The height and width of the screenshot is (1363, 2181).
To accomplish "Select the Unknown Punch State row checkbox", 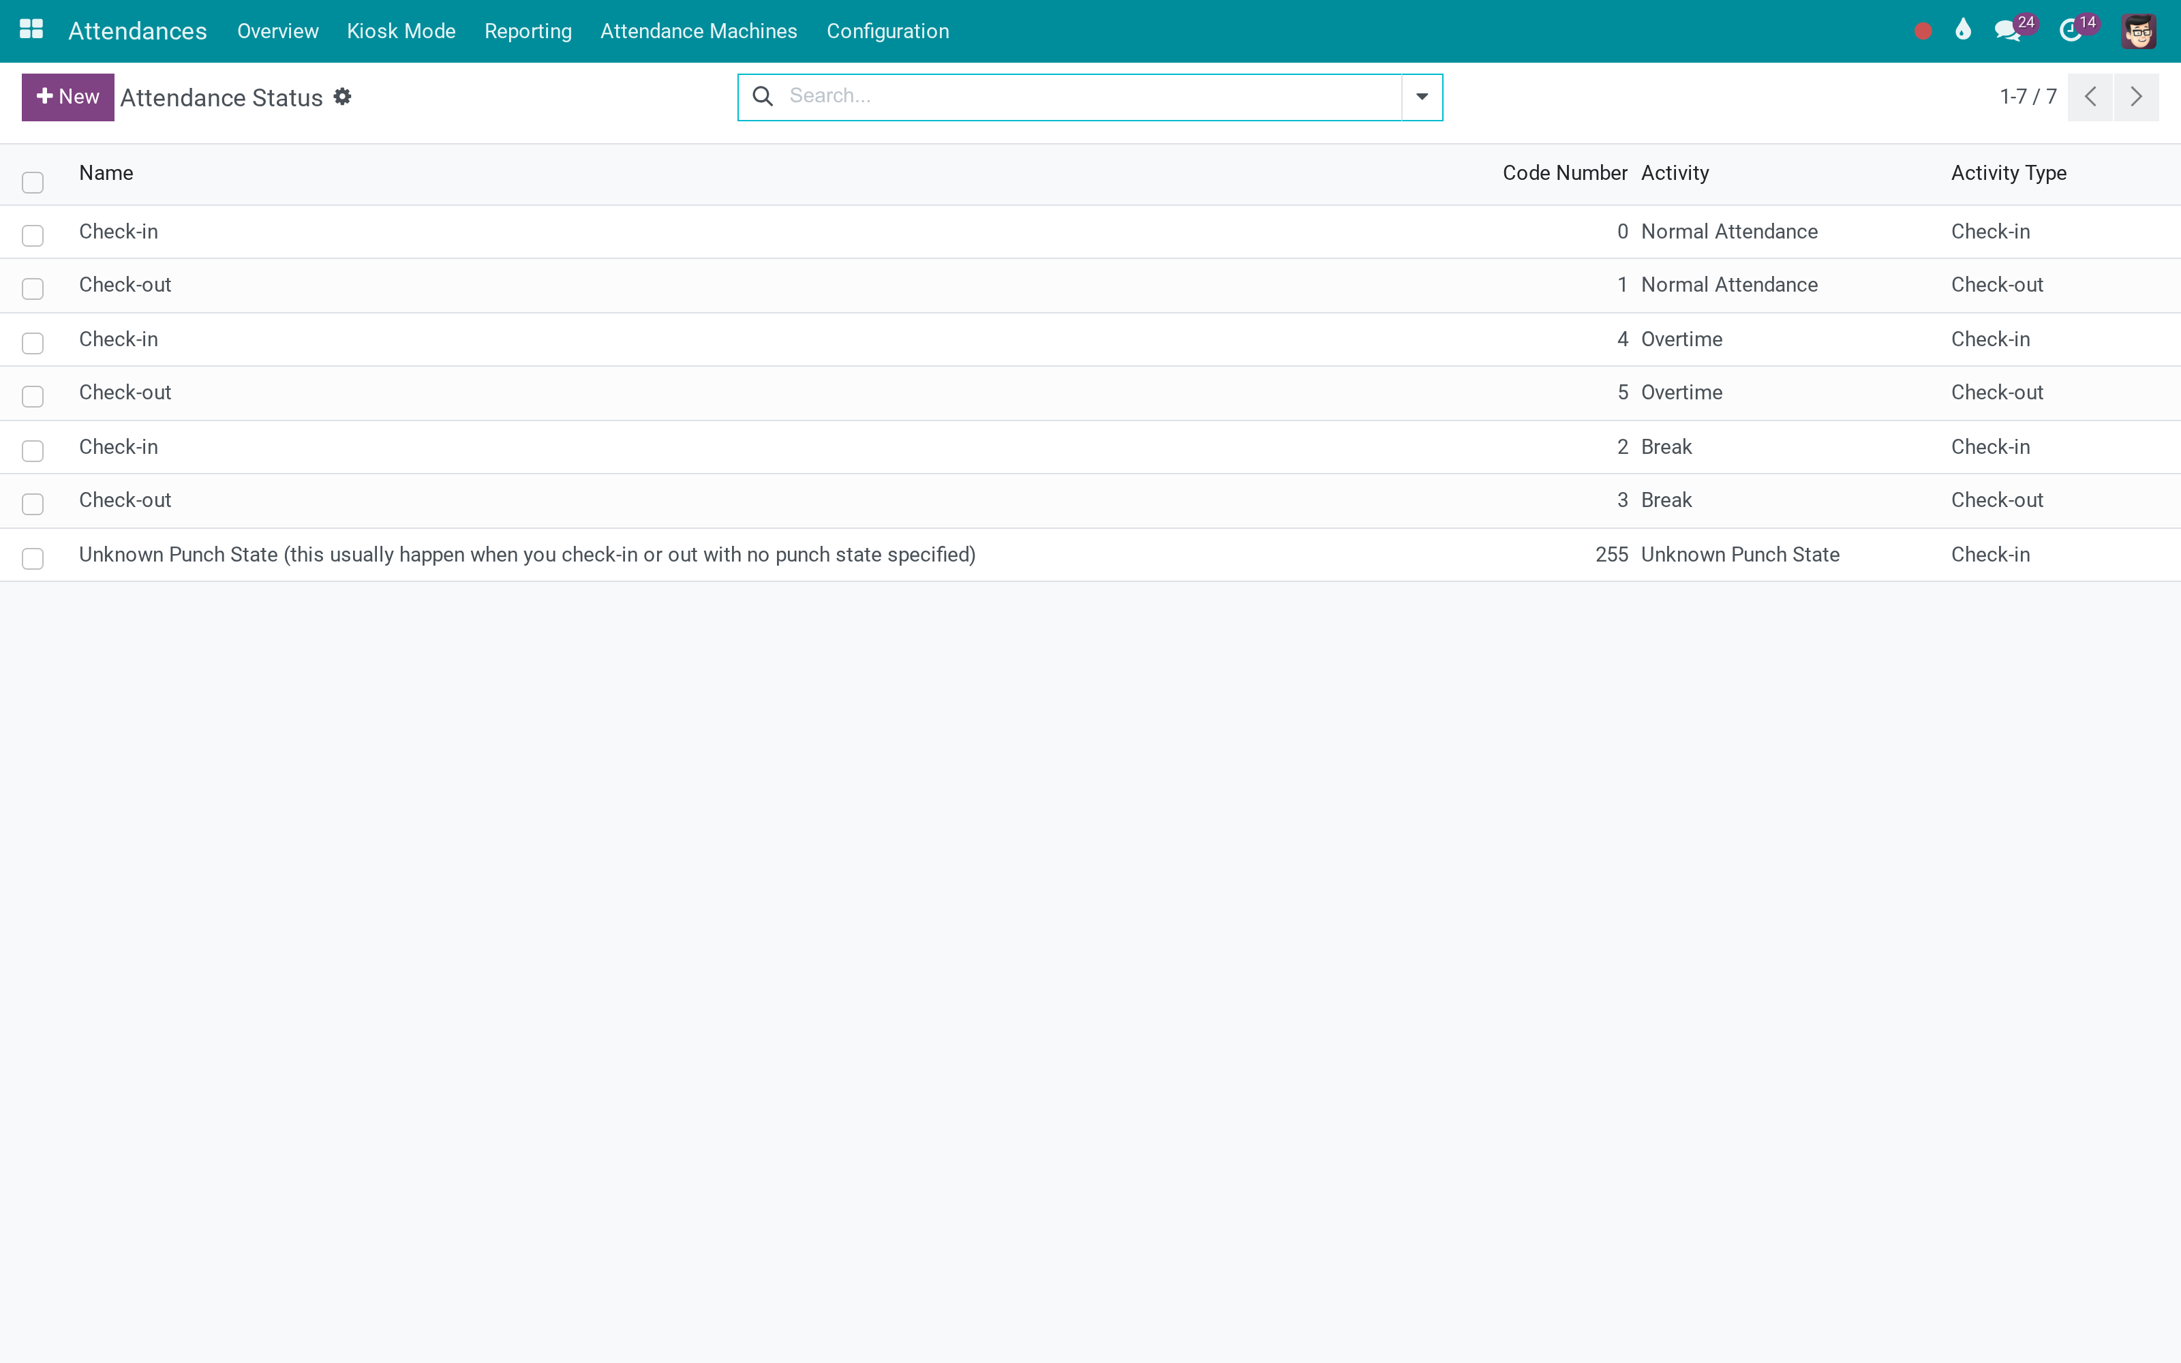I will click(x=33, y=559).
